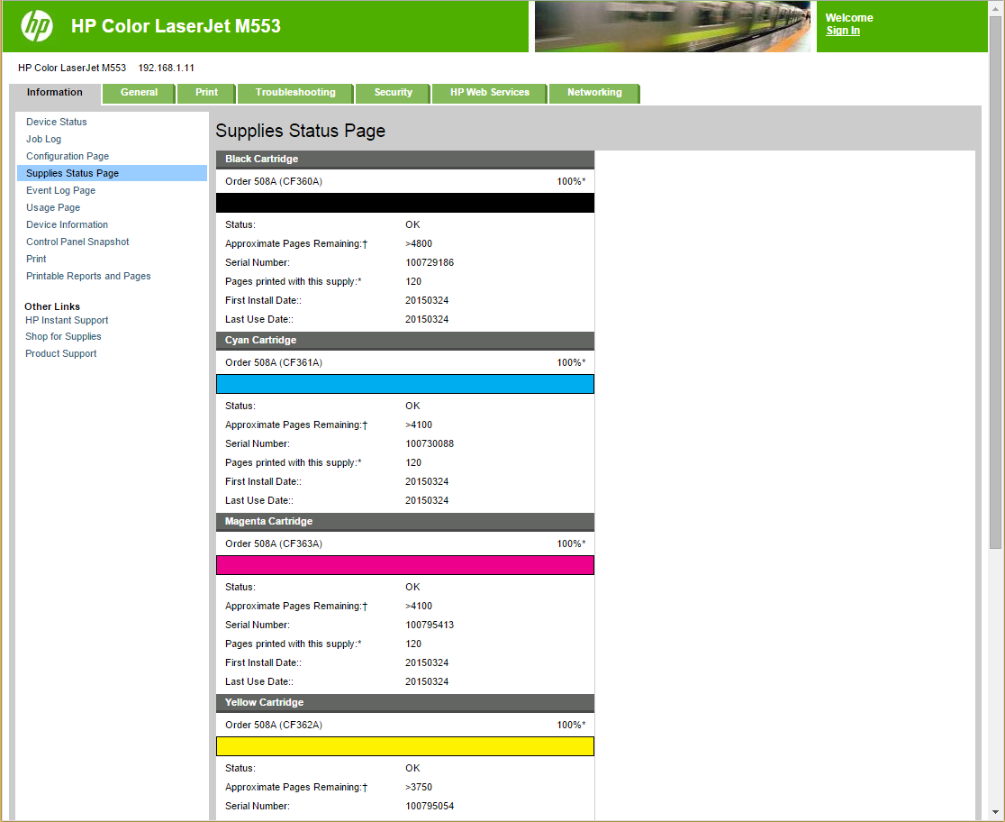Screen dimensions: 1005x822
Task: Open Device Status in sidebar
Action: point(57,122)
